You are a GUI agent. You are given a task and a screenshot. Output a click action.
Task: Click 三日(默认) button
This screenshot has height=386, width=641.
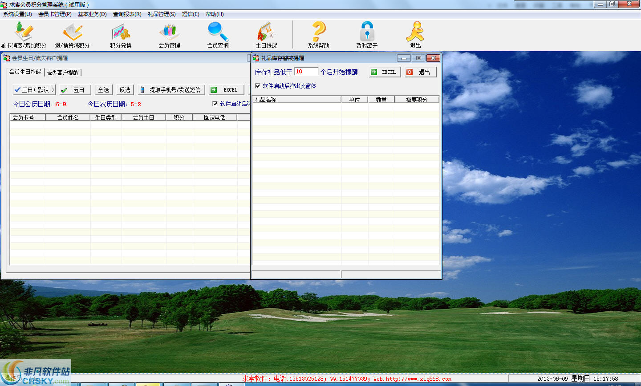(34, 90)
